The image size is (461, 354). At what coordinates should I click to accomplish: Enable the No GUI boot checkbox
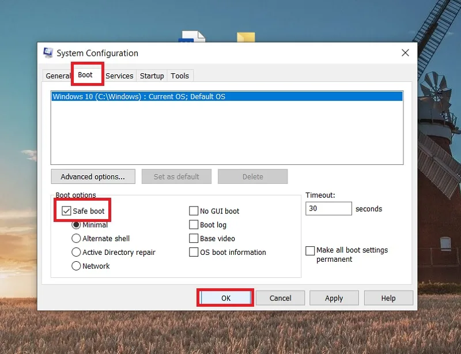(194, 211)
